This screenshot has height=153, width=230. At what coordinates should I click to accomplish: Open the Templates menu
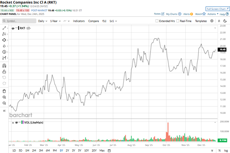coord(201,21)
